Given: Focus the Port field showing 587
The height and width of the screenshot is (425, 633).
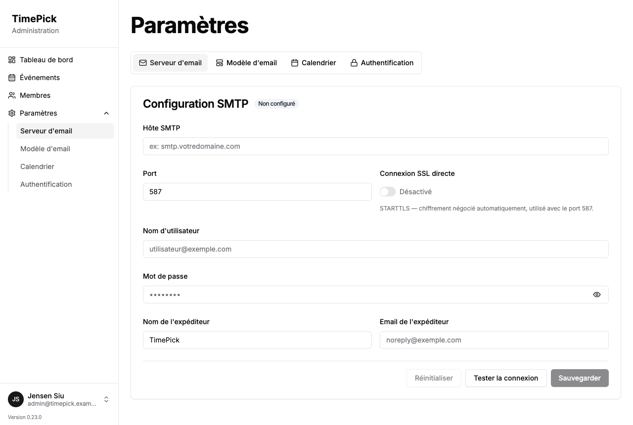Looking at the screenshot, I should click(257, 192).
